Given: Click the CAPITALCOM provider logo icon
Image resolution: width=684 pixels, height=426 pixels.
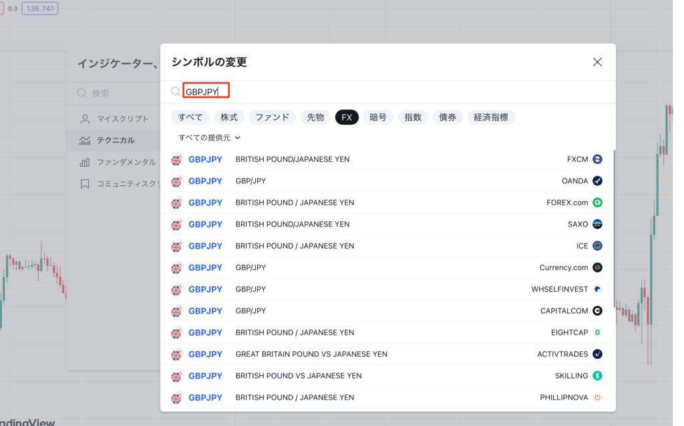Looking at the screenshot, I should 597,311.
